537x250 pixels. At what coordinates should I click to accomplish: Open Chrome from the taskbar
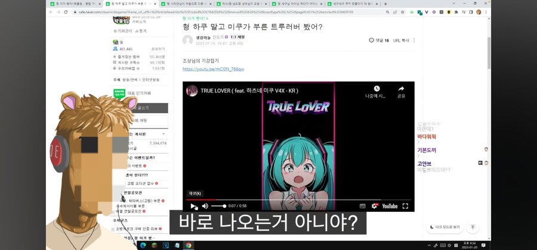coord(189,245)
